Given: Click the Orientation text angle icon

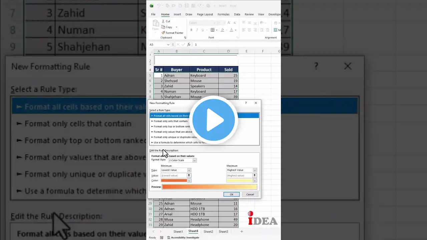Looking at the screenshot, I should [x=262, y=23].
